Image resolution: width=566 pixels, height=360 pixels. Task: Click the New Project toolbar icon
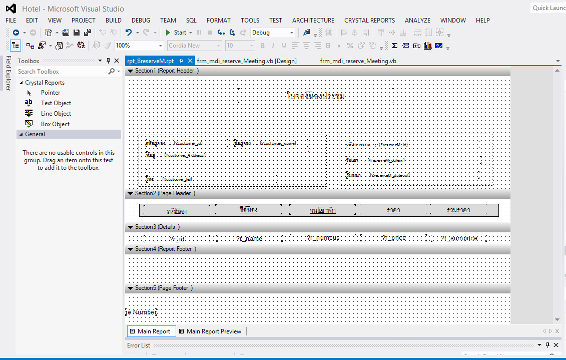click(x=48, y=33)
